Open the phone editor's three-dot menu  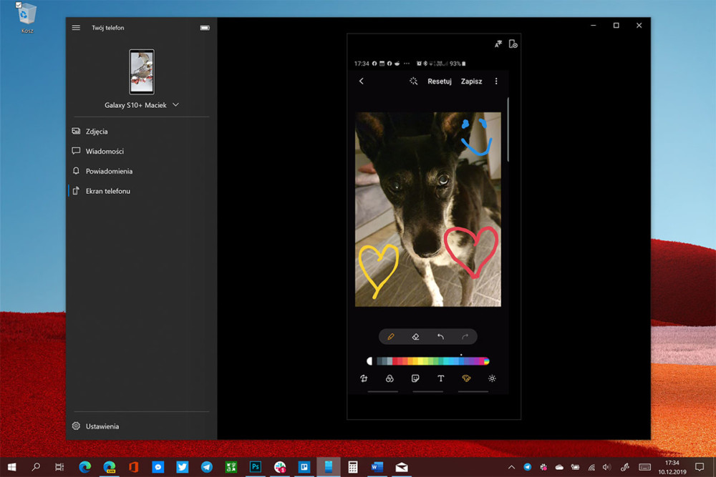click(496, 82)
